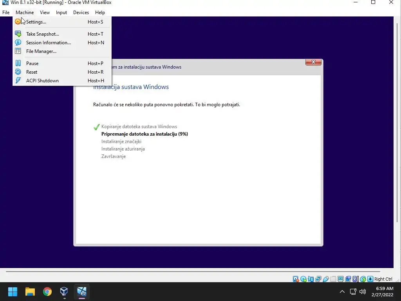Screen dimensions: 401x301
Task: Pause the virtual machine via menu
Action: tap(62, 63)
